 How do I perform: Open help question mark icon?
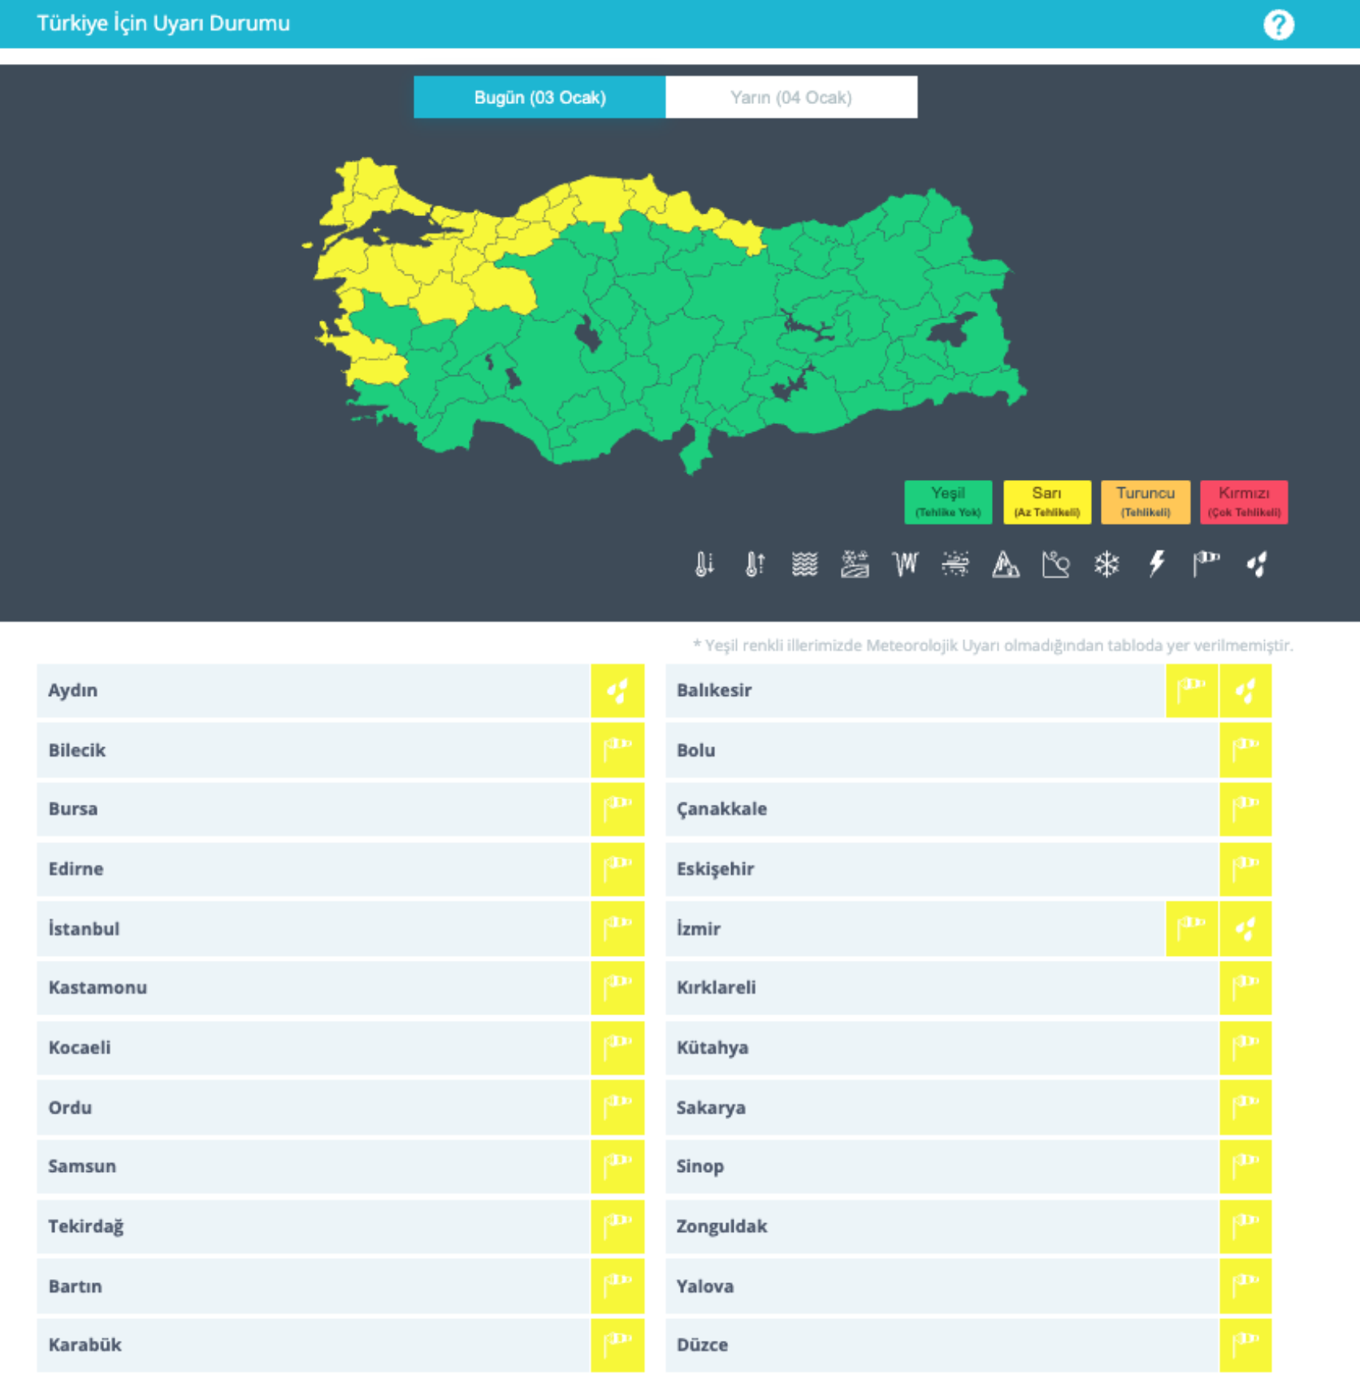1278,25
